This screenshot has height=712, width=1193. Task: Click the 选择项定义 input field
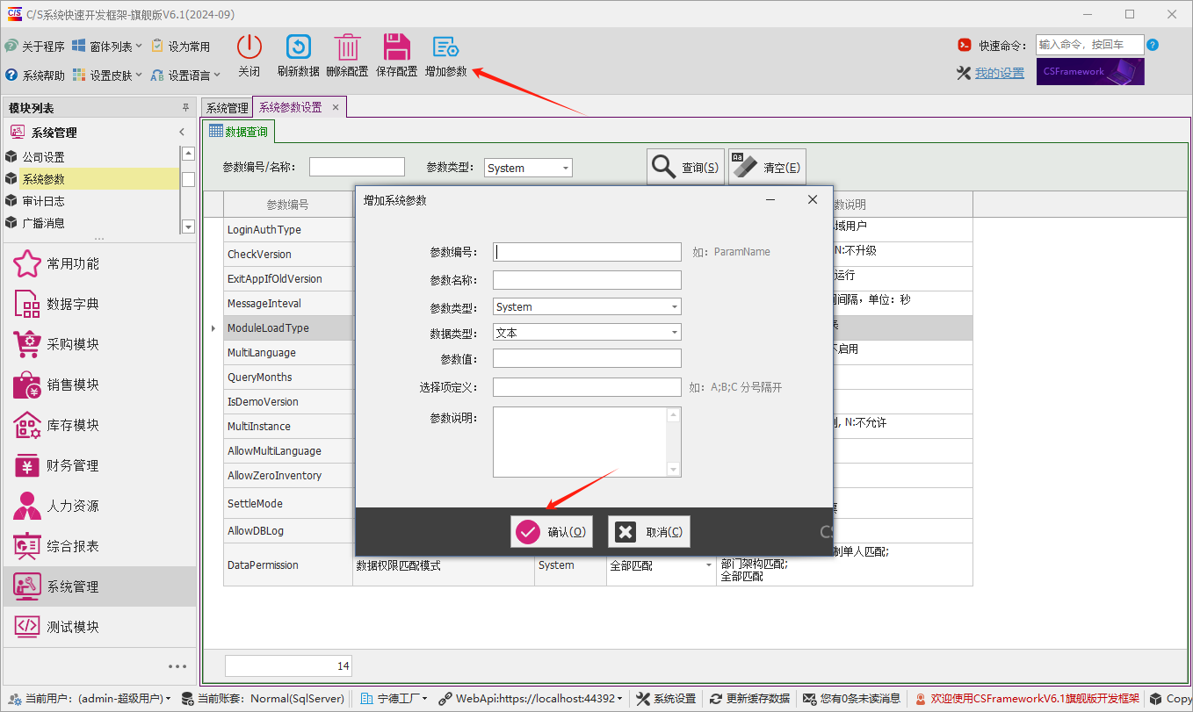587,387
